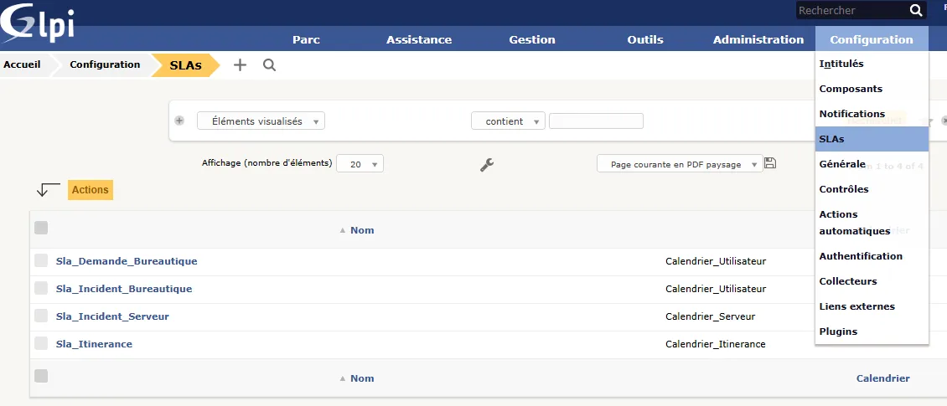This screenshot has height=406, width=947.
Task: Open Sla_Incident_Bureautique link
Action: pyautogui.click(x=124, y=289)
